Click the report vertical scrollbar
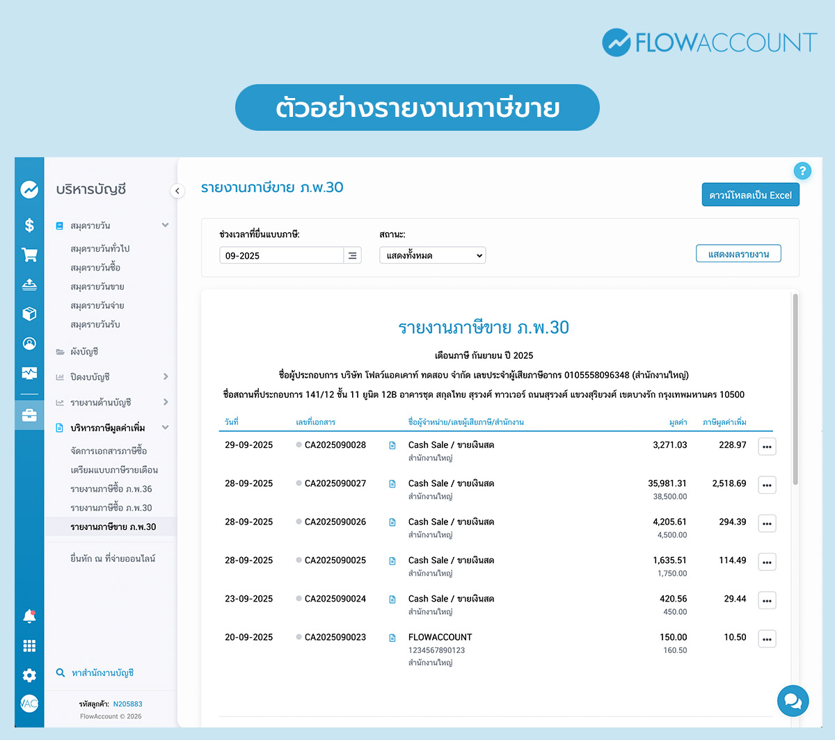The image size is (835, 740). [795, 389]
